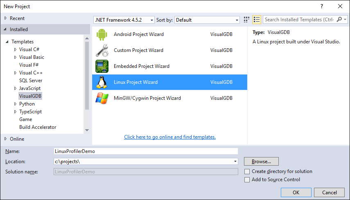350x200 pixels.
Task: Expand the Online section
Action: pyautogui.click(x=6, y=139)
